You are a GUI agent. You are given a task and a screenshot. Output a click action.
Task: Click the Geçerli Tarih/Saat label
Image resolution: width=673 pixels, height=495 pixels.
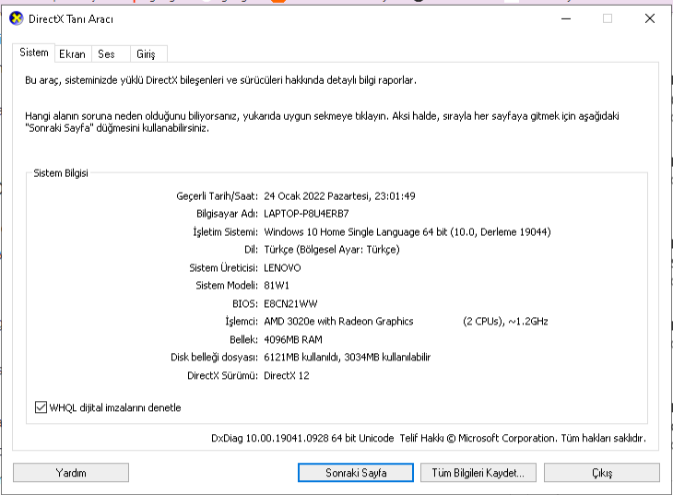pos(217,196)
